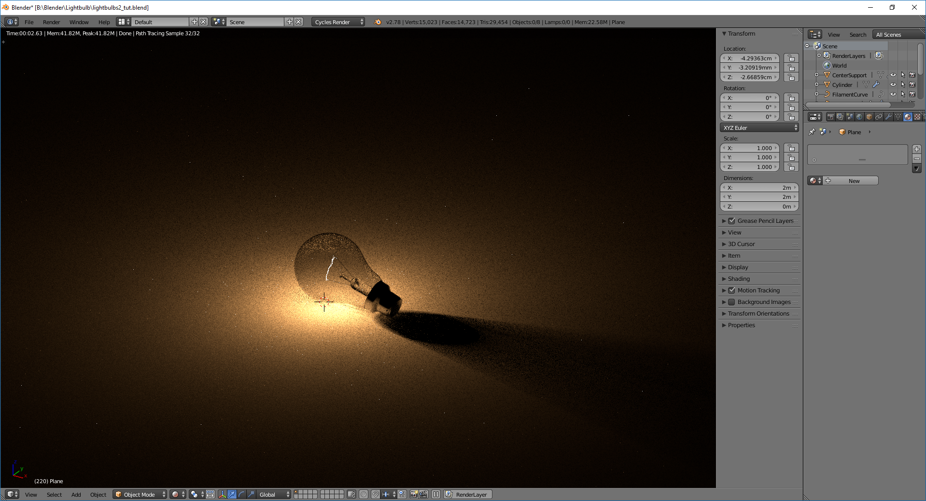Click the pause preview render icon
Viewport: 926px width, 501px height.
pos(436,494)
